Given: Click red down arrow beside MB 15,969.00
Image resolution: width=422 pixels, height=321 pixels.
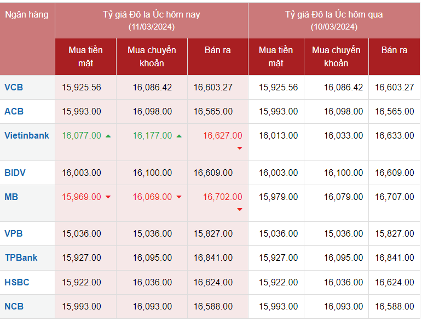Looking at the screenshot, I should click(x=108, y=197).
